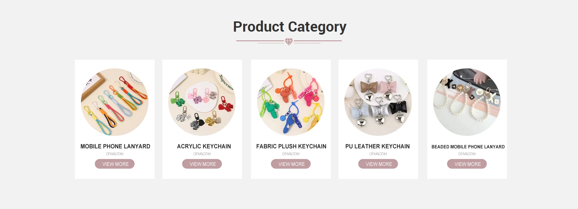Click View More under Acrylic Keychain
Screen dimensions: 578x209
pos(202,164)
